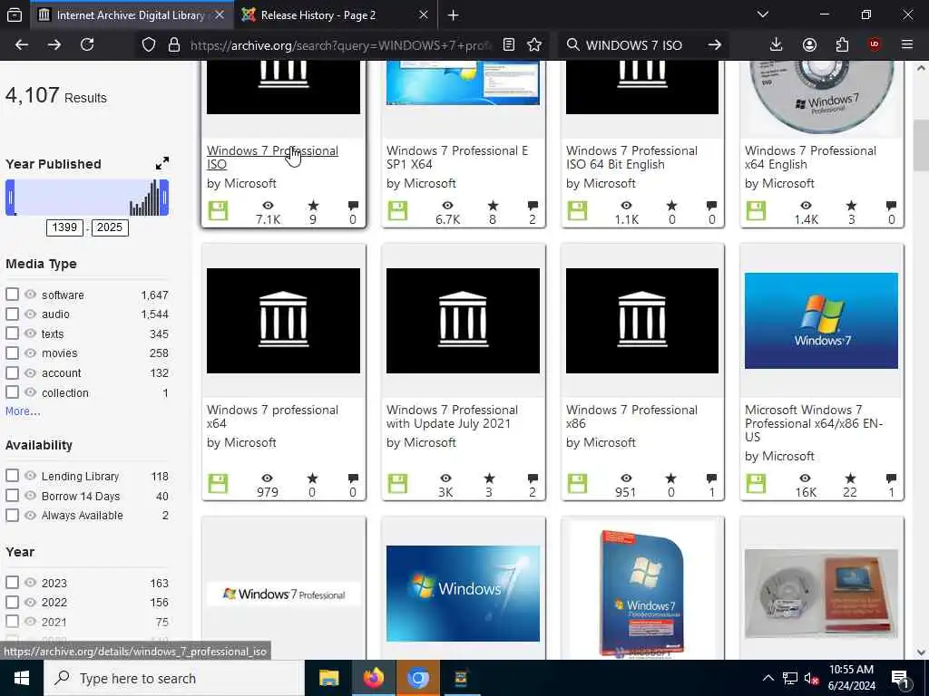Click the WINDOWS 7 ISO search box
This screenshot has height=696, width=929.
[x=634, y=45]
